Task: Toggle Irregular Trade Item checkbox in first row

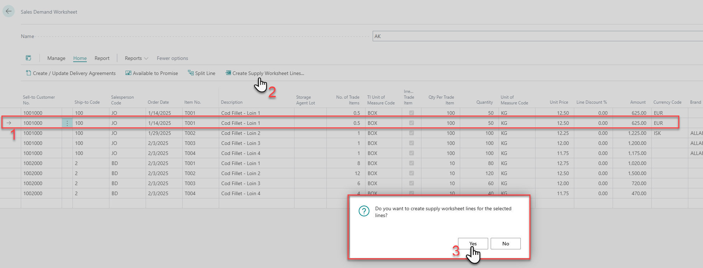Action: pos(411,113)
